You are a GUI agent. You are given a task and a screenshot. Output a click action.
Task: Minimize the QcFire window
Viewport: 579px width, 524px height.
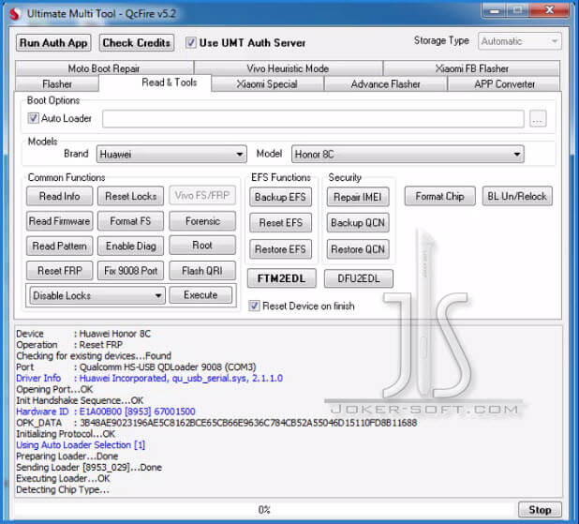coord(495,10)
